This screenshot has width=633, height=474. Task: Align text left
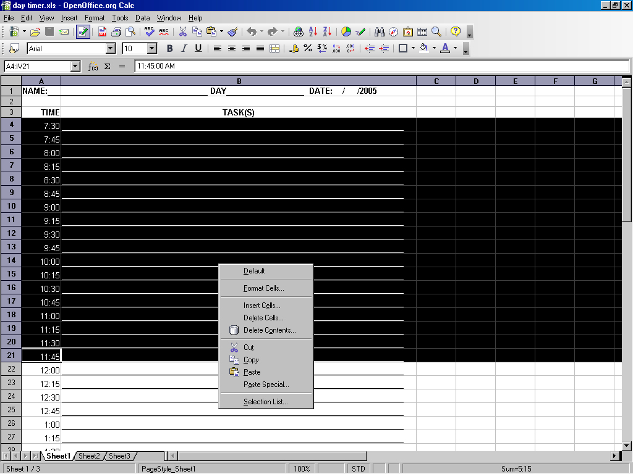[x=217, y=48]
